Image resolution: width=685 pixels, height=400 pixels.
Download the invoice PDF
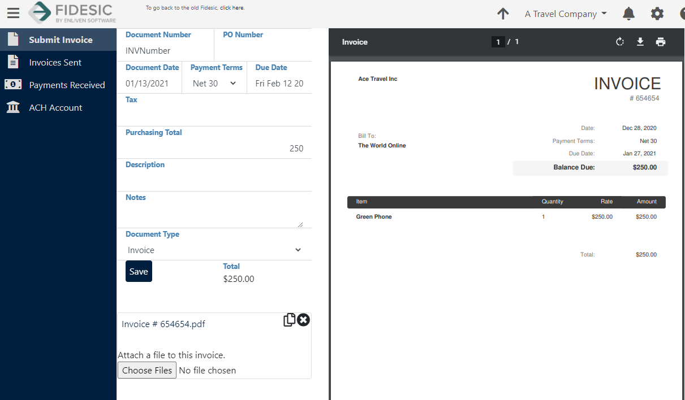(x=640, y=42)
